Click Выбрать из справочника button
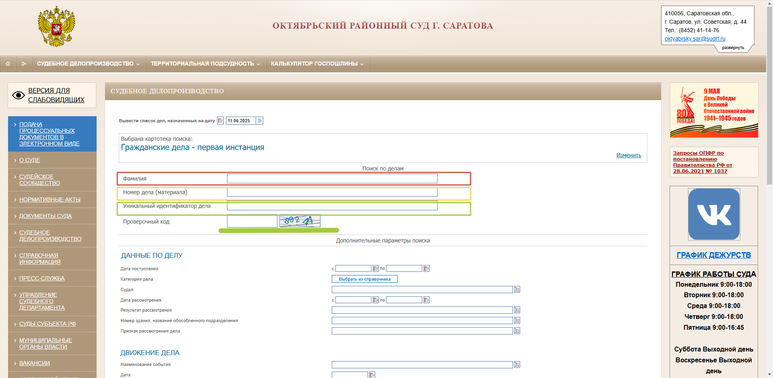The image size is (773, 378). [364, 279]
